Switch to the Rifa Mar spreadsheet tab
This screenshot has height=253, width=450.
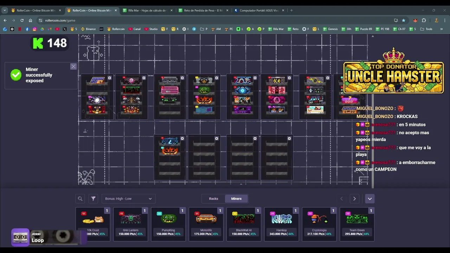148,10
